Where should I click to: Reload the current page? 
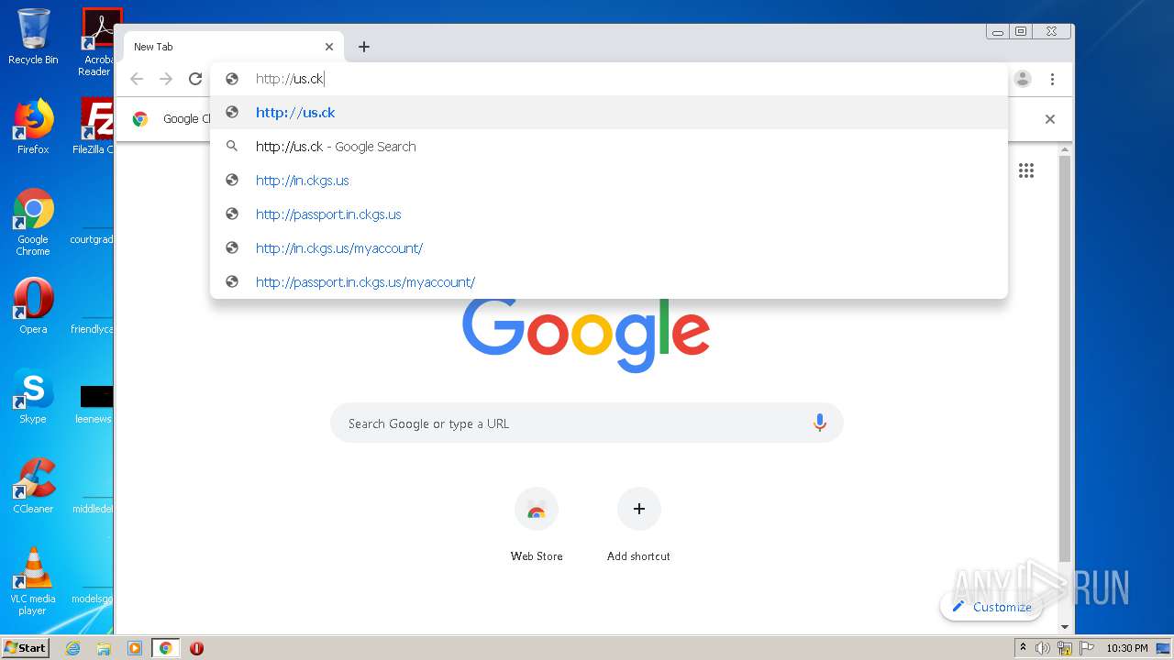pyautogui.click(x=195, y=79)
